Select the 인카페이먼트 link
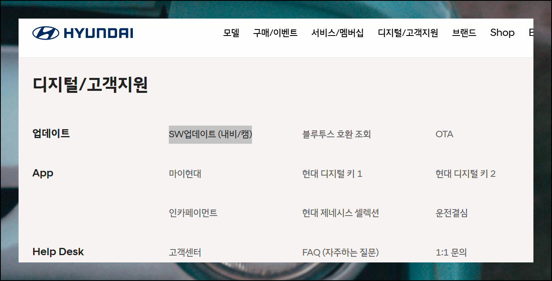 [193, 213]
